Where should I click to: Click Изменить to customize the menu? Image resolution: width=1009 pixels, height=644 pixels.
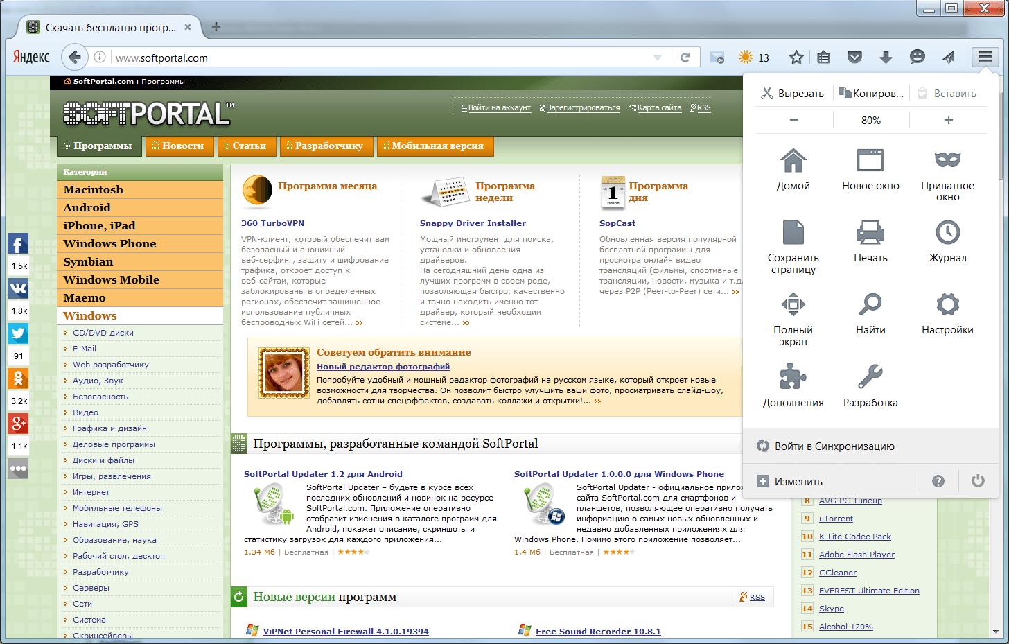click(x=790, y=481)
